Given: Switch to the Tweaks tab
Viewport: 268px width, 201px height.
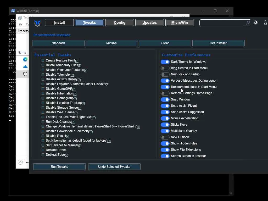Looking at the screenshot, I should [x=90, y=23].
